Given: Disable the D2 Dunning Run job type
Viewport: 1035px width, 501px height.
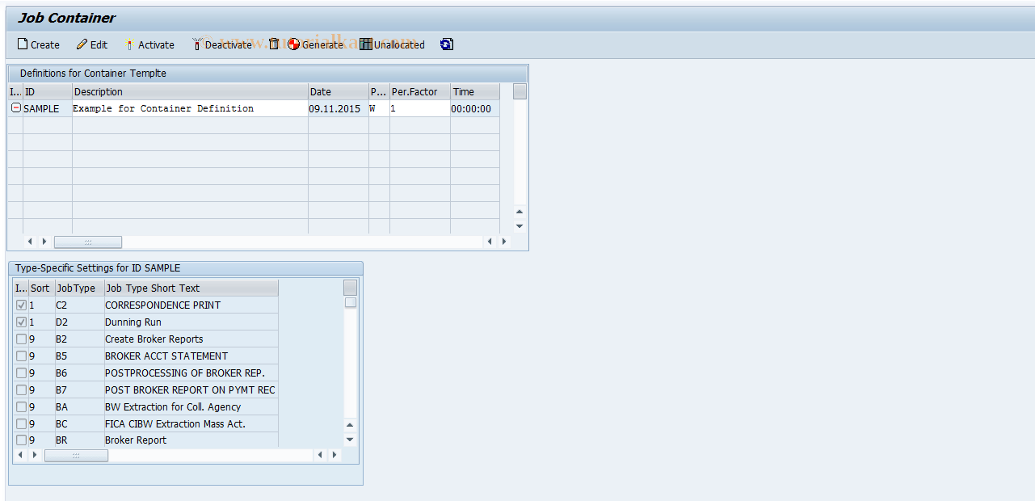Looking at the screenshot, I should (x=20, y=322).
